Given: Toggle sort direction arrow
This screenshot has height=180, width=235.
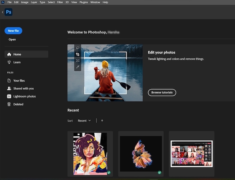Looking at the screenshot, I should 102,120.
